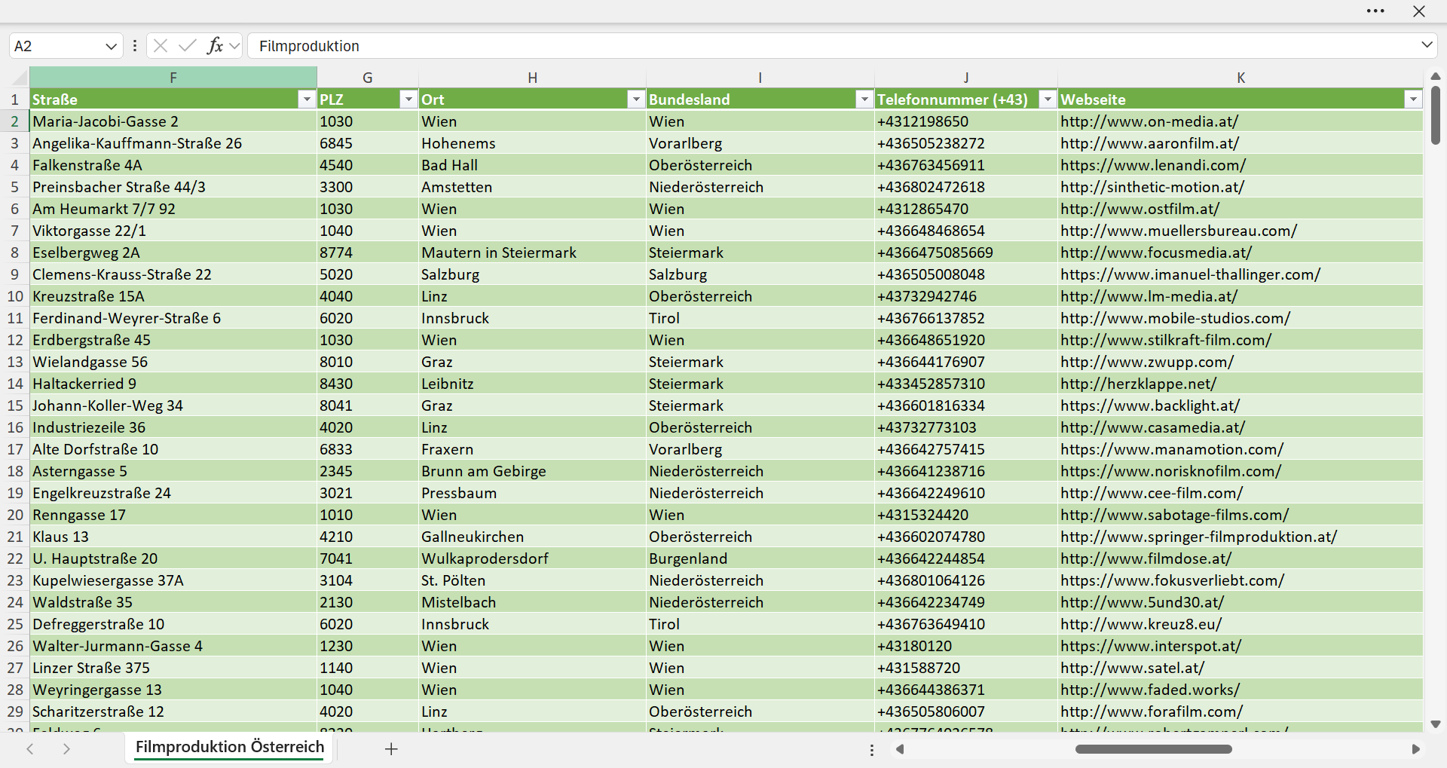Click the horizontal scrollbar right arrow

[x=1415, y=749]
